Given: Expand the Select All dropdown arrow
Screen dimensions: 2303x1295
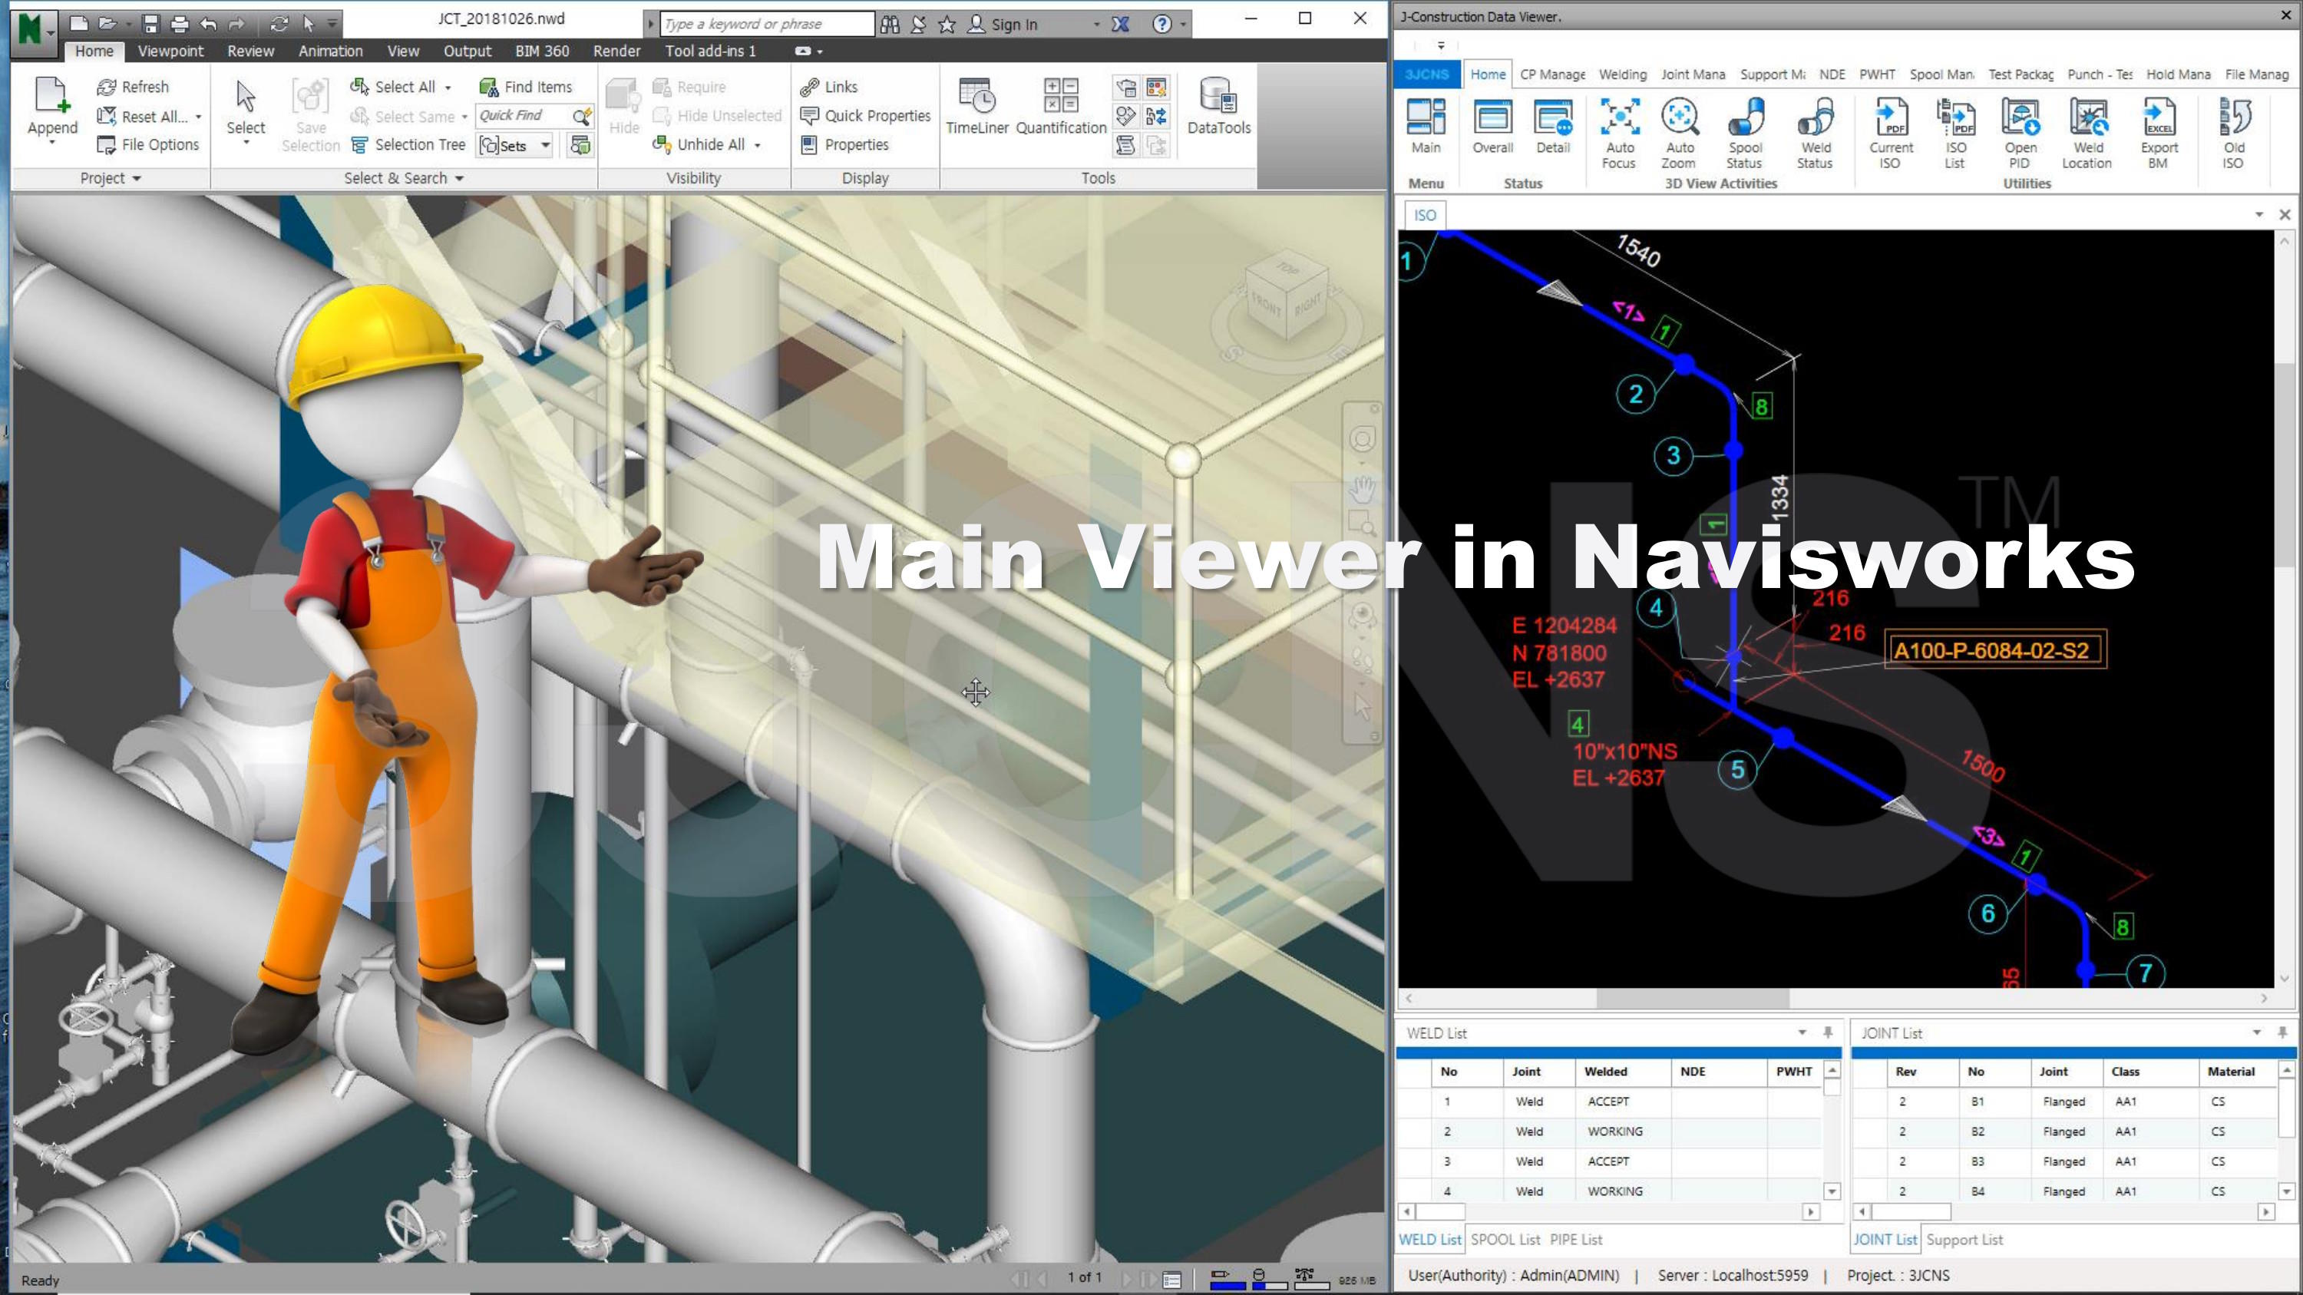Looking at the screenshot, I should [x=448, y=88].
